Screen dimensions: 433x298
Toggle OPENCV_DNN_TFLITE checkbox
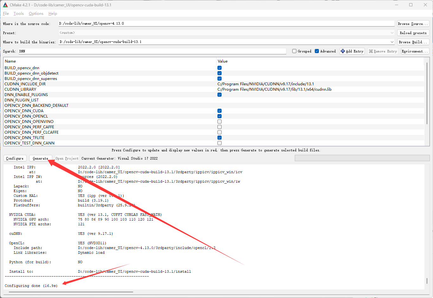pyautogui.click(x=219, y=138)
